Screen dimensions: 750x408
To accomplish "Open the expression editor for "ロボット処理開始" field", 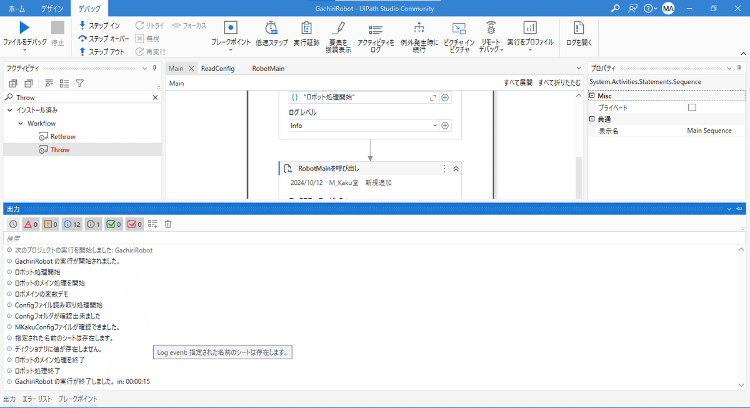I will pyautogui.click(x=433, y=97).
